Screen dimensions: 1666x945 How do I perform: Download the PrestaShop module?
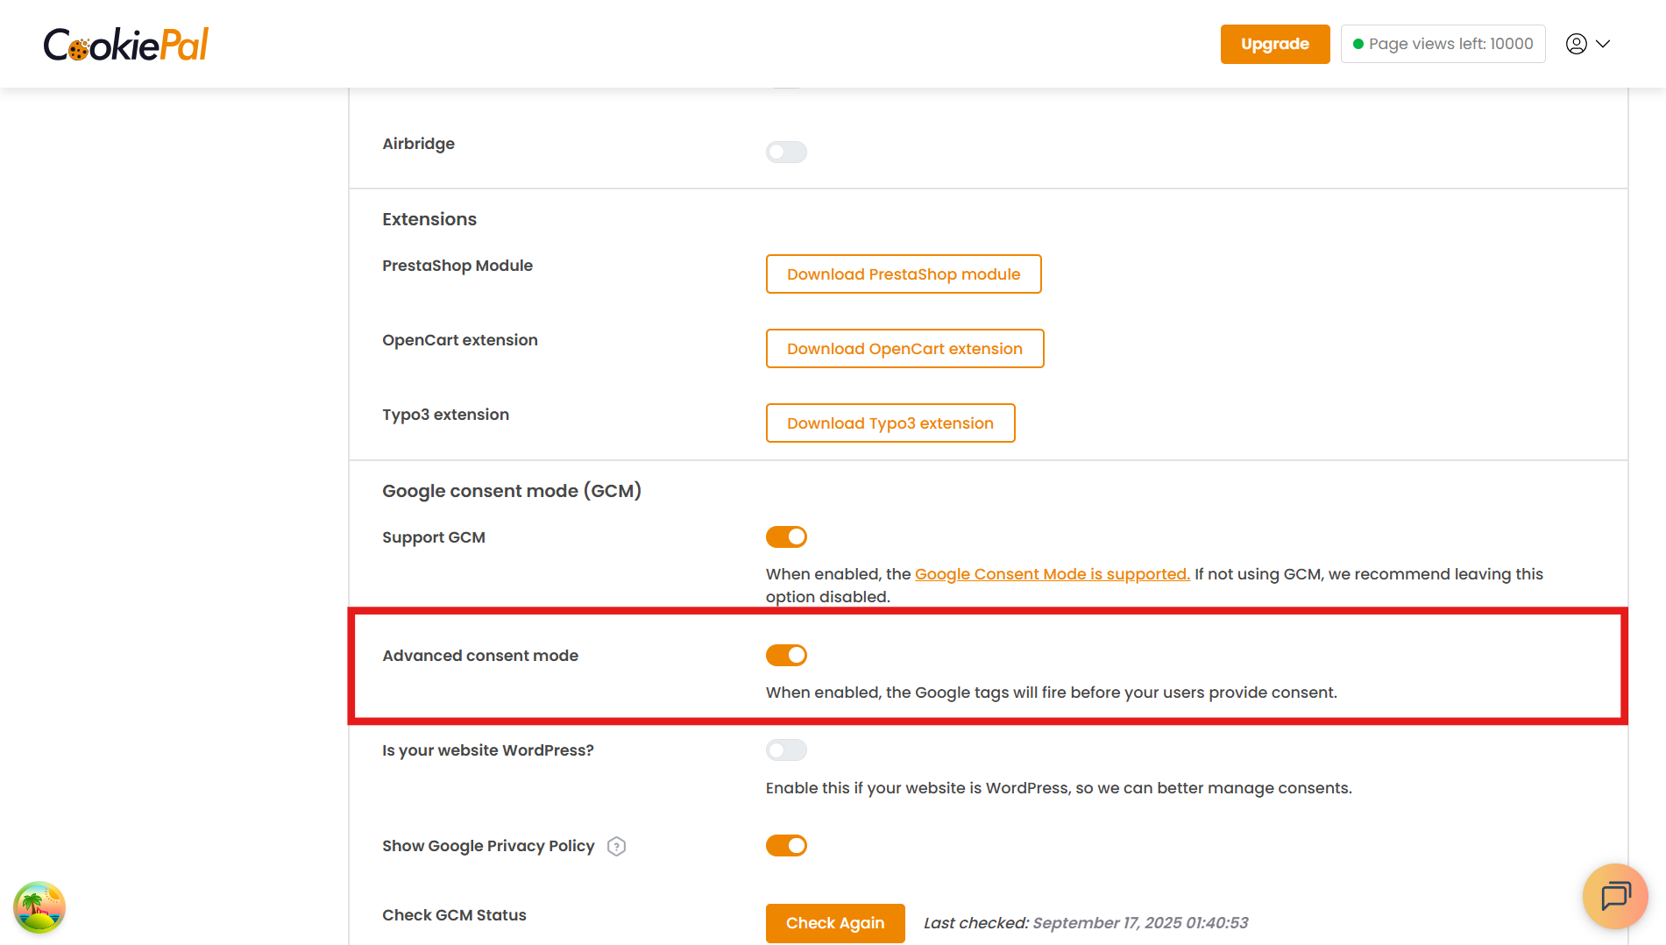point(904,274)
